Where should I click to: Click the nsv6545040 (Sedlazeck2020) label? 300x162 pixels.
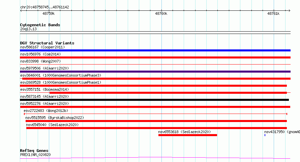tap(53, 125)
